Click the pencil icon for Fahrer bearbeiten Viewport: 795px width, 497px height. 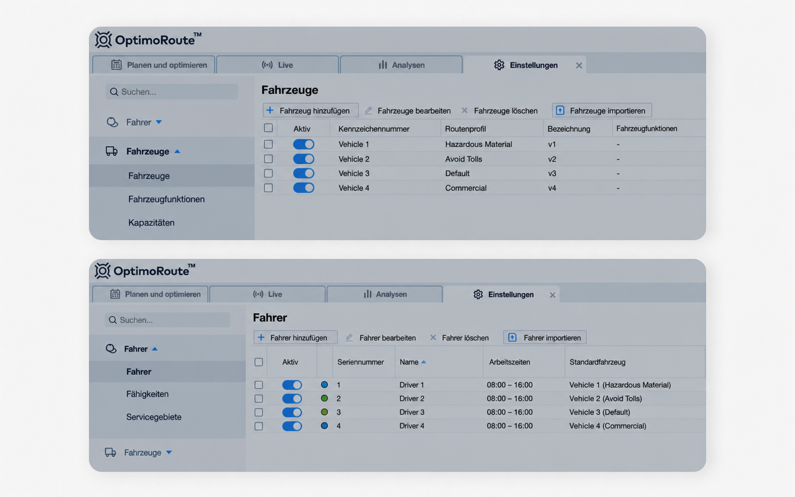(349, 337)
